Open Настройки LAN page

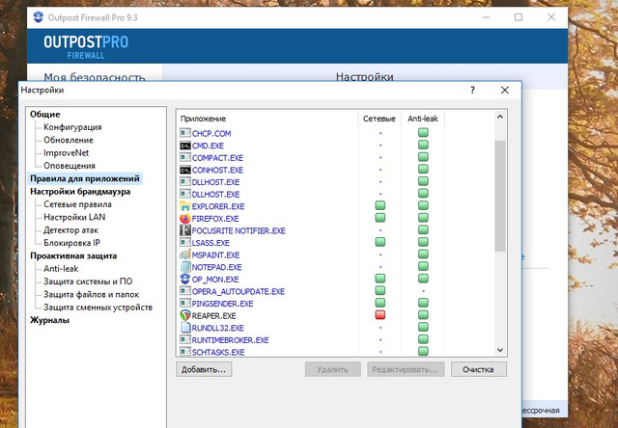click(x=74, y=217)
